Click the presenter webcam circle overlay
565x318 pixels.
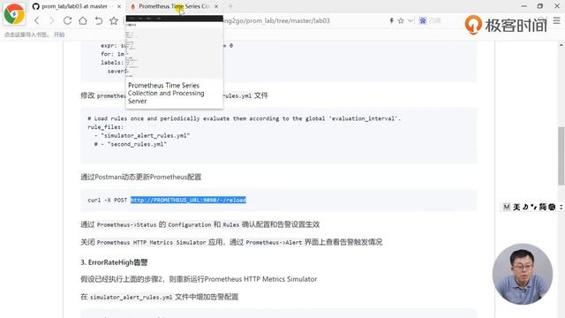click(x=523, y=274)
